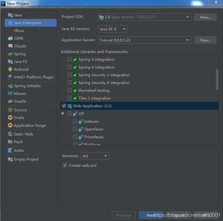Enable the JSF checkbox
Image resolution: width=223 pixels, height=221 pixels.
[x=70, y=113]
